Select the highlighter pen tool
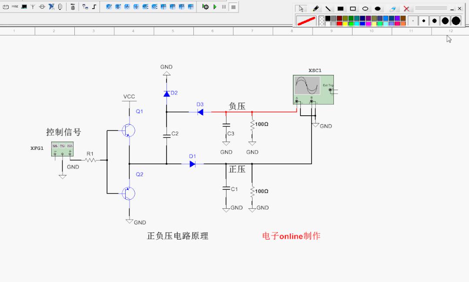469x282 pixels. tap(316, 9)
